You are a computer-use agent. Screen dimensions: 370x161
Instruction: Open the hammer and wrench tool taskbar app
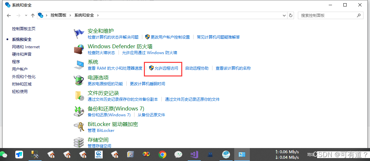tap(35, 155)
